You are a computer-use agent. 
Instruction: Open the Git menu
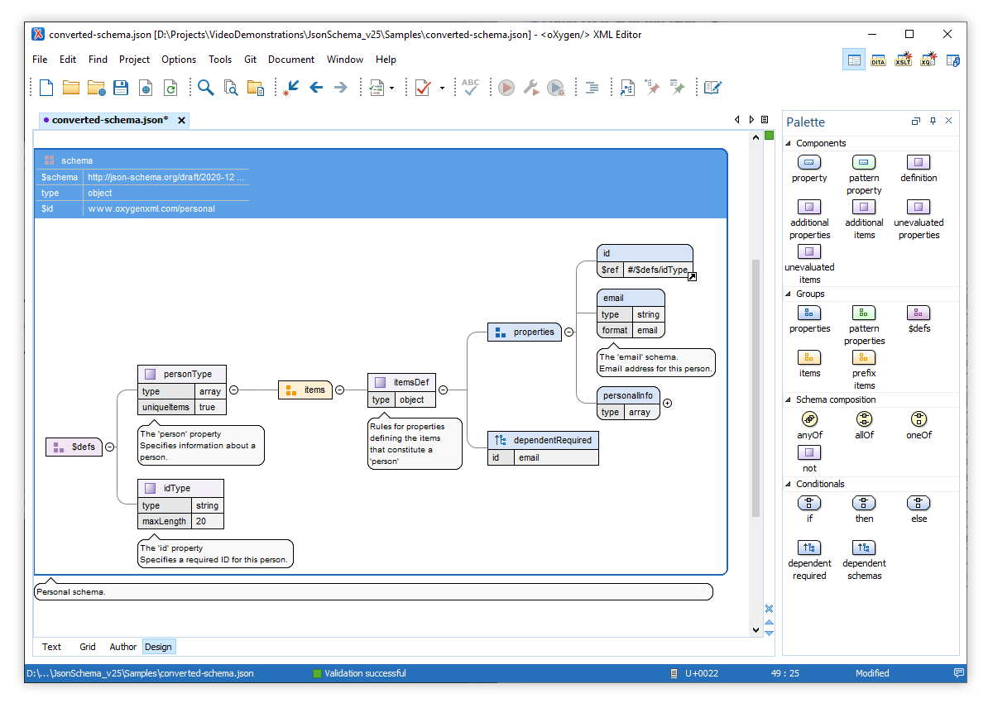[x=250, y=60]
